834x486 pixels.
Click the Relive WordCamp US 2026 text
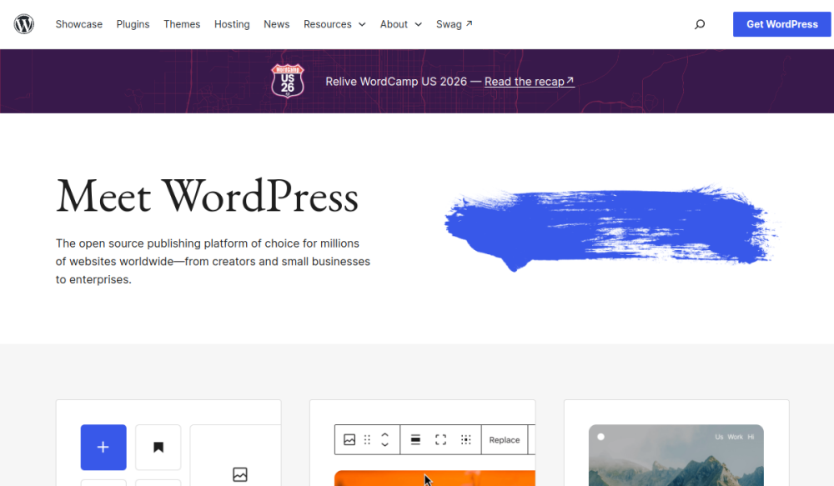(396, 82)
